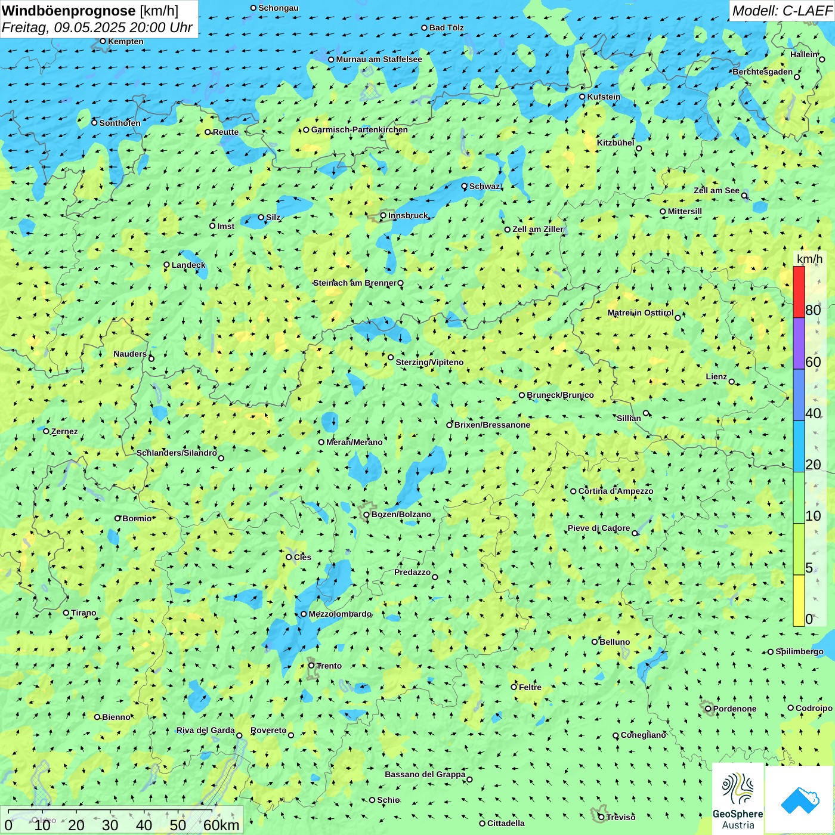The image size is (835, 835).
Task: Click the 'Kitzbühel' label
Action: pyautogui.click(x=616, y=143)
